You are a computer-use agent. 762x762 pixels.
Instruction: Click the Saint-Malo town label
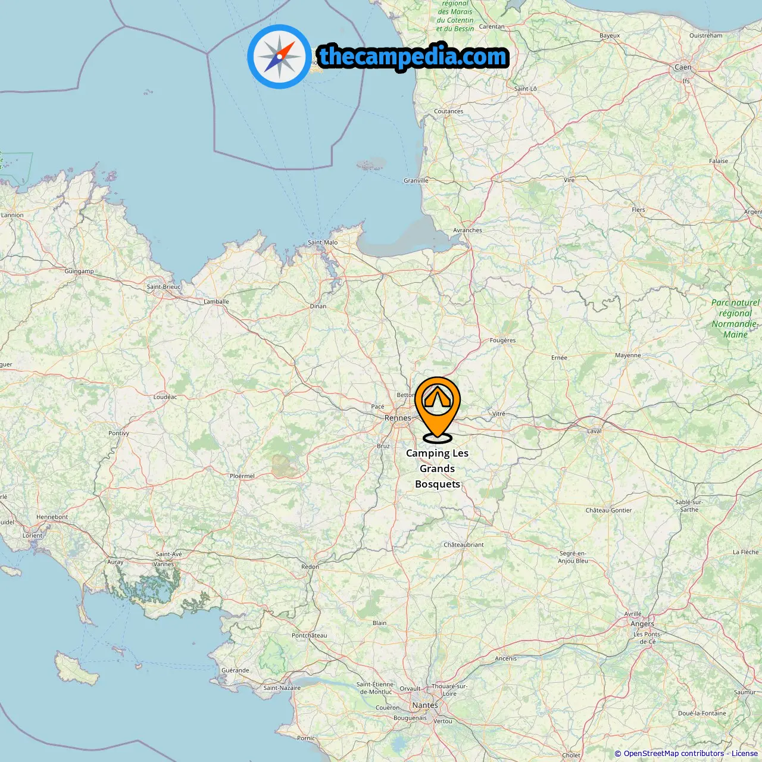point(323,242)
